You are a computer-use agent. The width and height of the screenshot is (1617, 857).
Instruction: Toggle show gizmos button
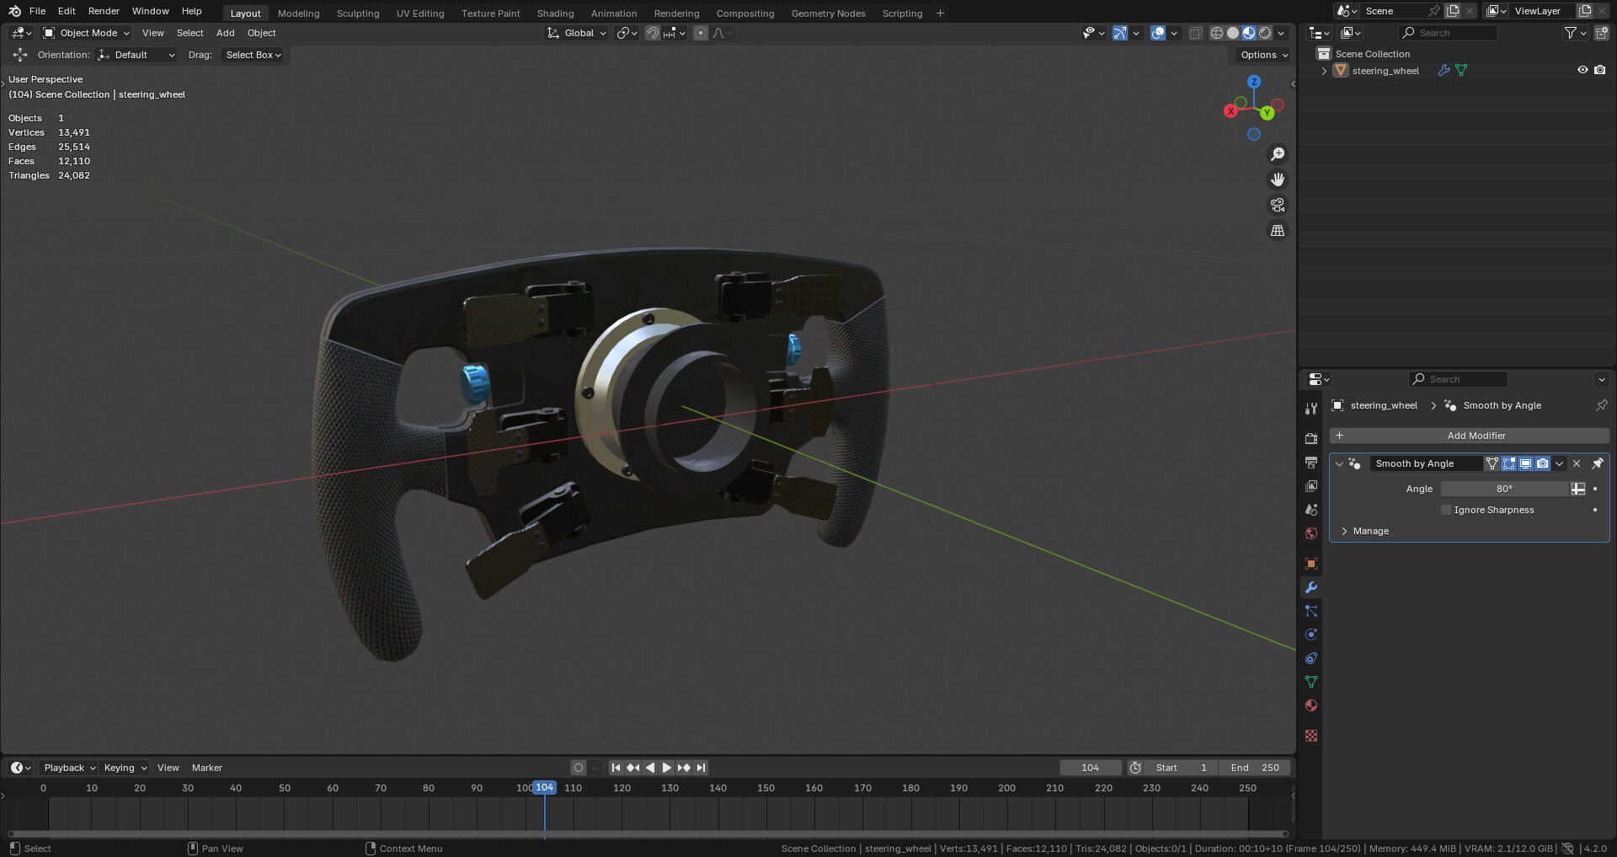[x=1119, y=33]
